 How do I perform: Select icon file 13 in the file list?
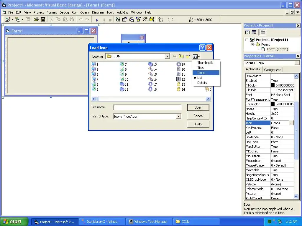coord(152,64)
